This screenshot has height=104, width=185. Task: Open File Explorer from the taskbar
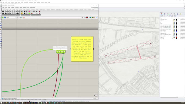[7, 103]
